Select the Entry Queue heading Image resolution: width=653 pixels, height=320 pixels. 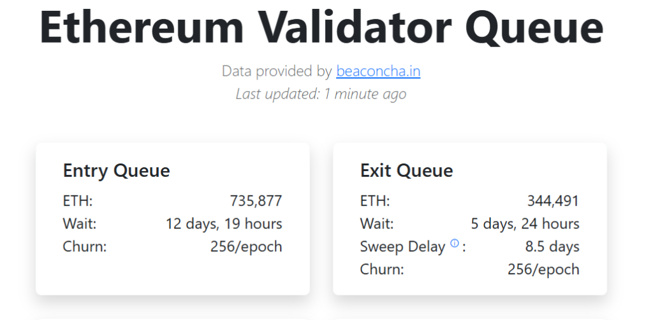pos(116,170)
